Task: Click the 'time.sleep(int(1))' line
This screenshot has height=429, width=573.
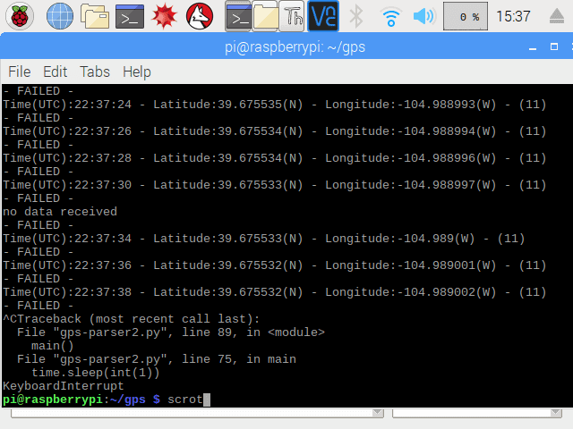Action: [x=96, y=373]
